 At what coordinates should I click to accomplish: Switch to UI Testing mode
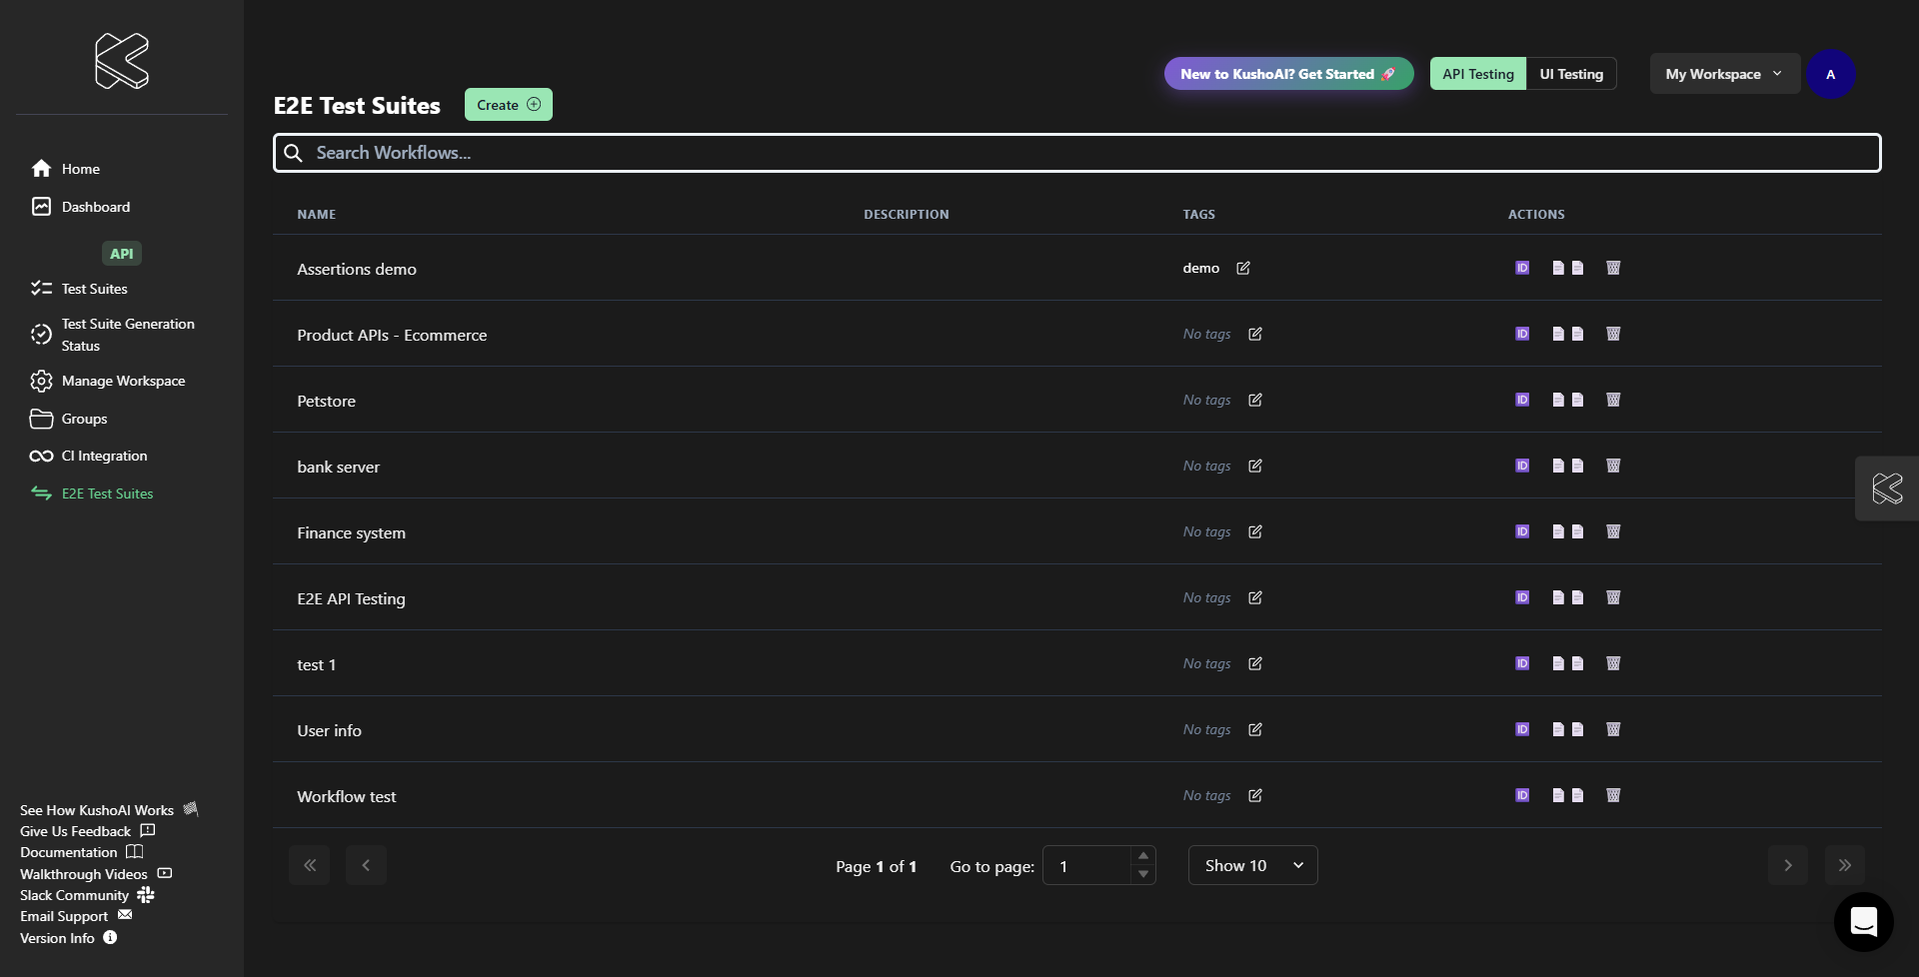pyautogui.click(x=1571, y=74)
